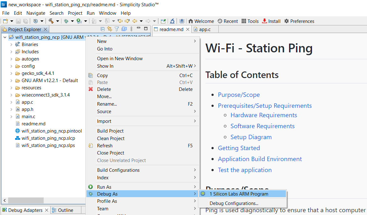Click the Collapse All icon in Project Explorer
This screenshot has height=215, width=367.
(x=102, y=29)
